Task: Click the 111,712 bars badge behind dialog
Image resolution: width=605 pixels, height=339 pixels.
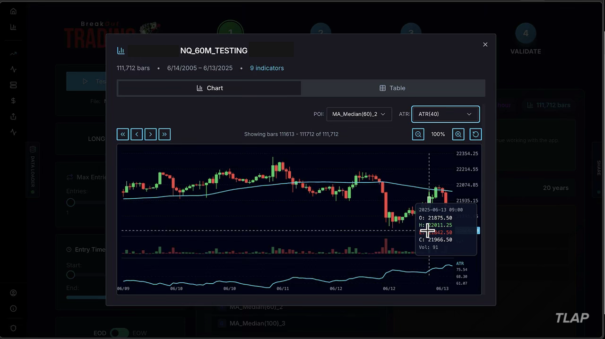Action: [x=548, y=105]
